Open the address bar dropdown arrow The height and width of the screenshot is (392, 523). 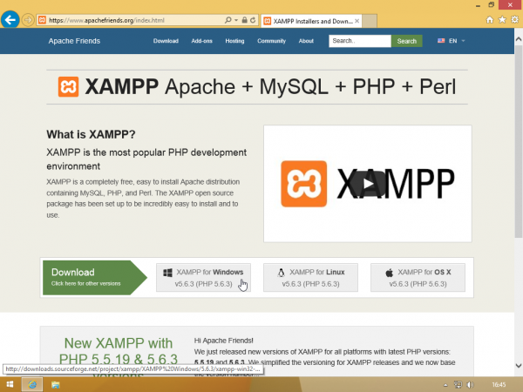[236, 20]
